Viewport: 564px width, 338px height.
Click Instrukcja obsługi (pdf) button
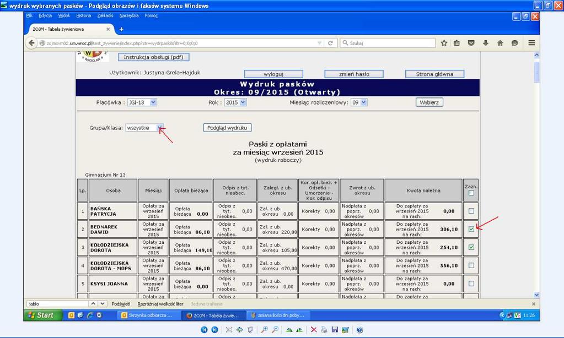[x=154, y=57]
